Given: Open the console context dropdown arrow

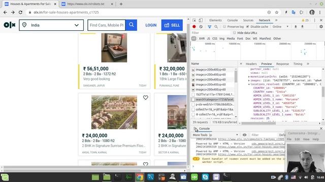Looking at the screenshot, I should click(x=237, y=135).
